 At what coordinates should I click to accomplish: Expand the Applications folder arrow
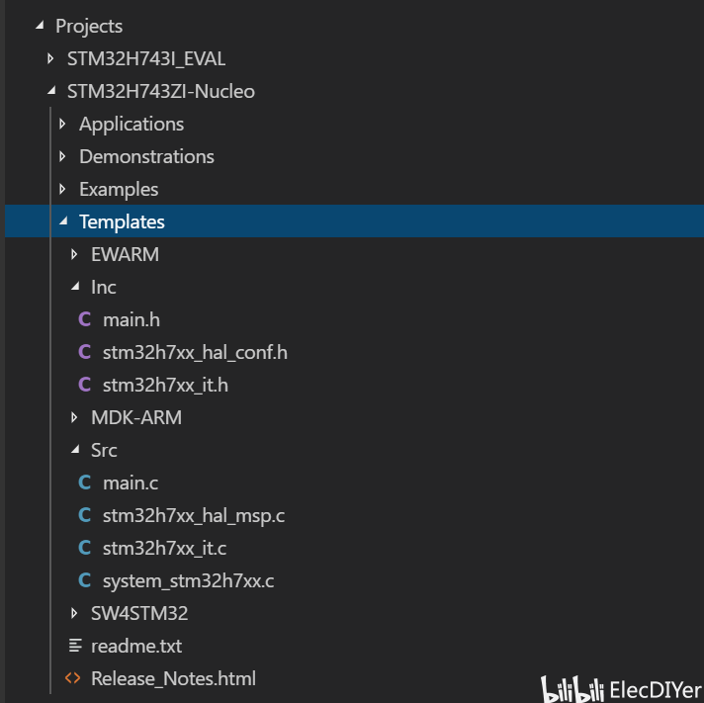63,125
